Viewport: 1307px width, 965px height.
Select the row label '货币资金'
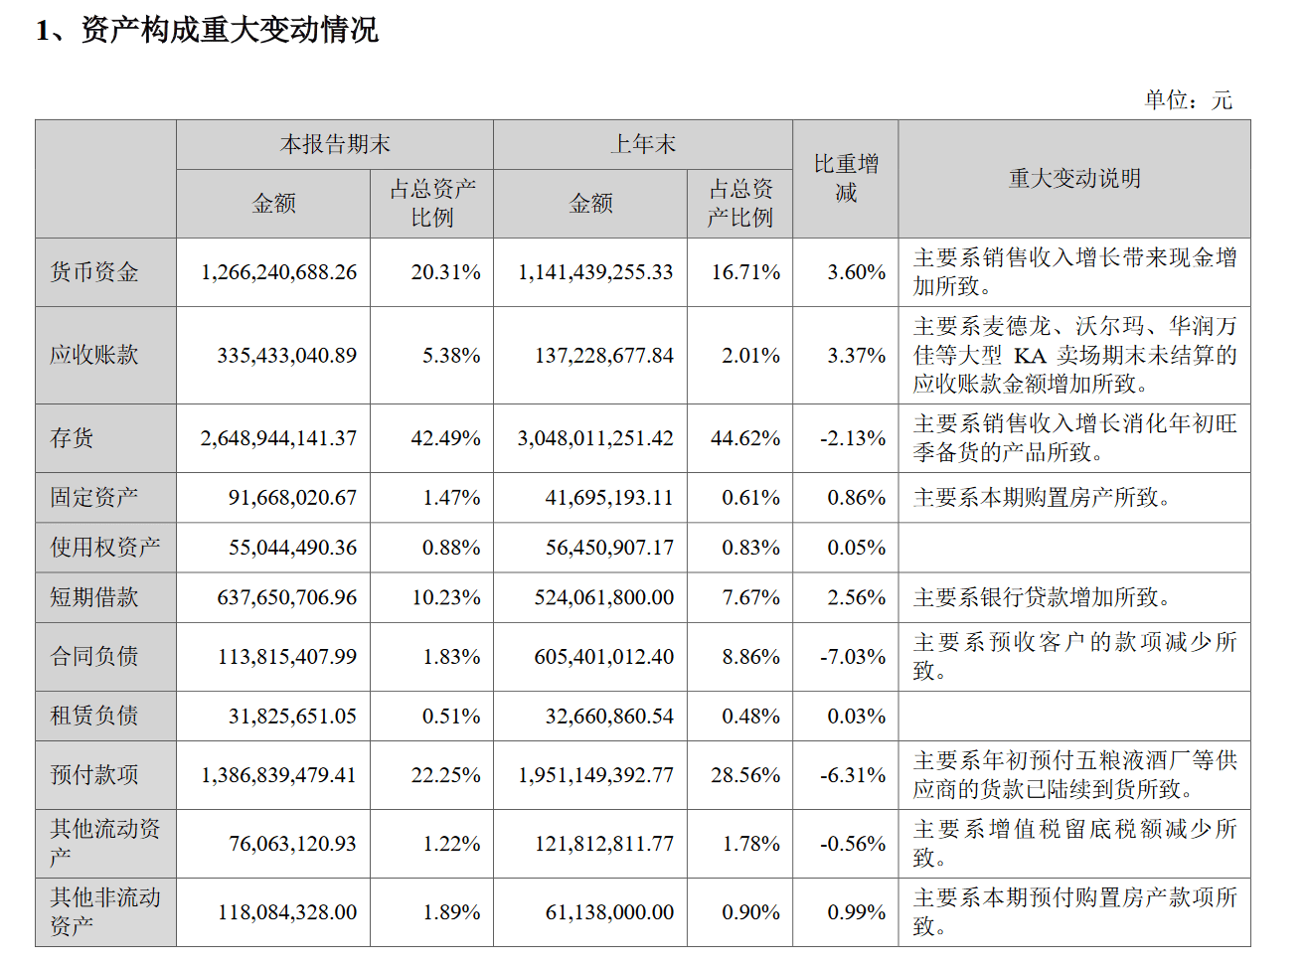94,272
